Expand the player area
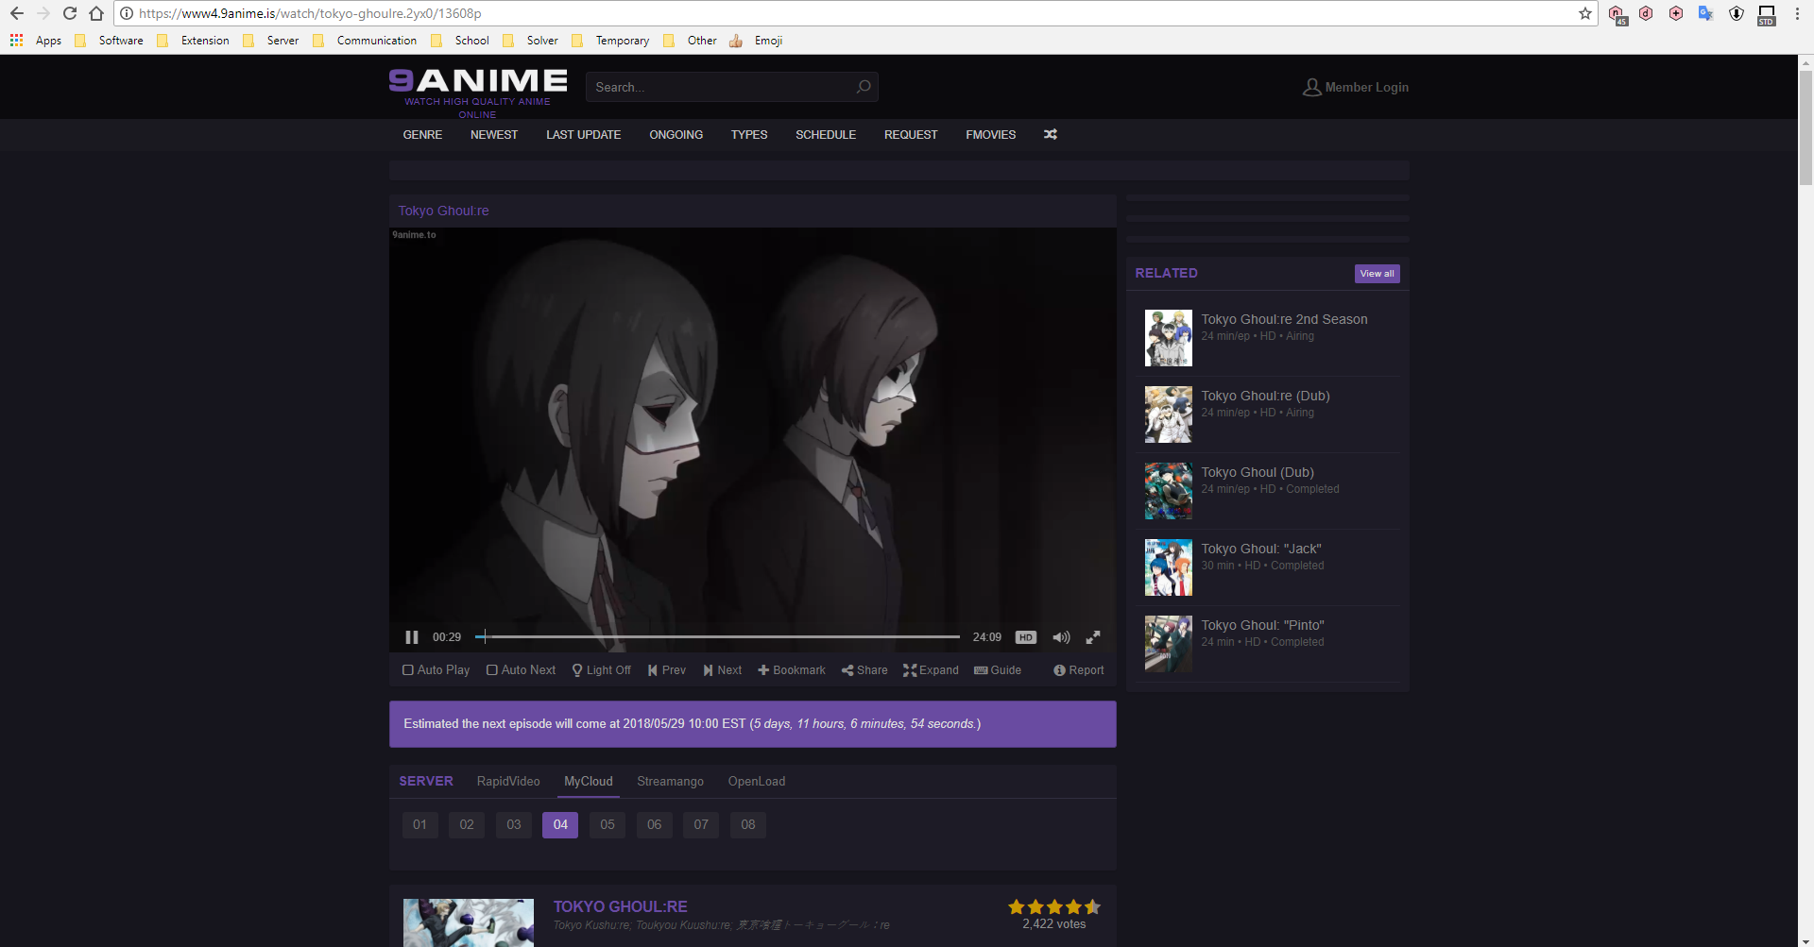1814x947 pixels. point(931,670)
